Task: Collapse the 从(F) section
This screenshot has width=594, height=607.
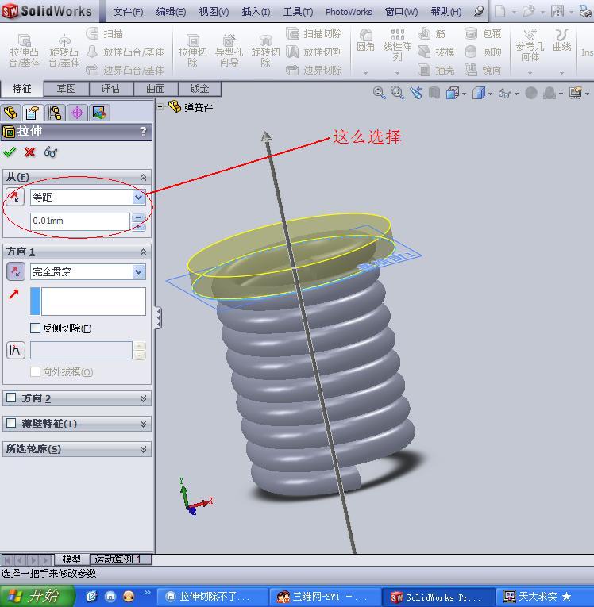Action: [x=143, y=177]
